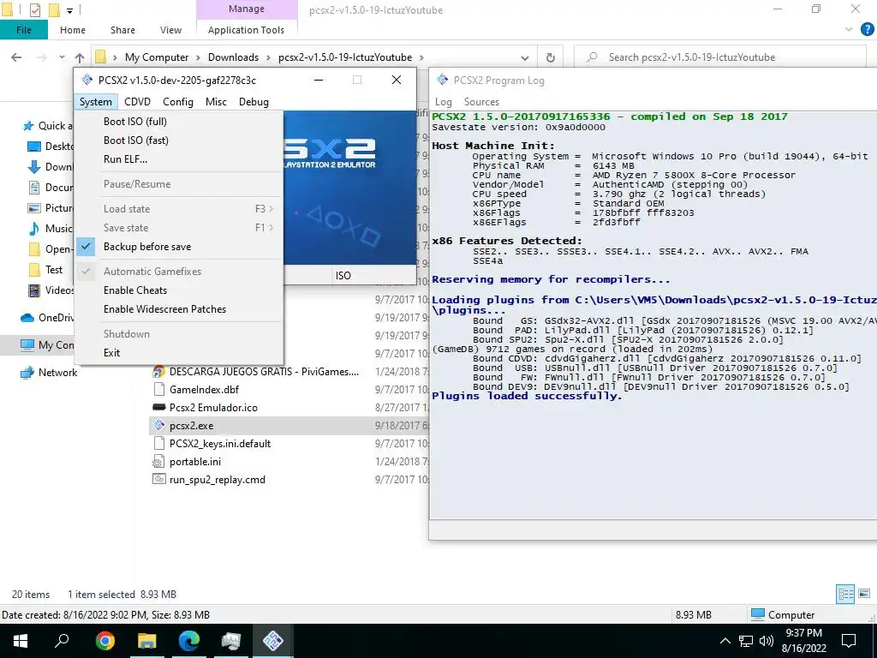Toggle Enable Widescreen Patches option
This screenshot has height=658, width=877.
click(x=179, y=309)
